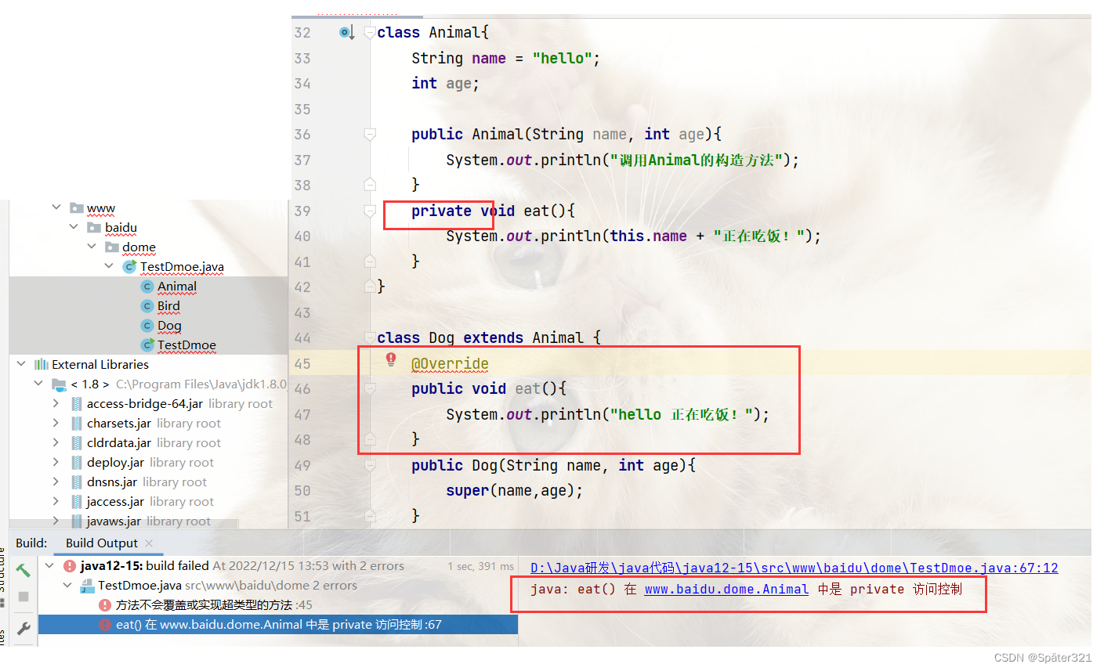Click the hammer Rebuild icon in the Build panel

point(24,570)
